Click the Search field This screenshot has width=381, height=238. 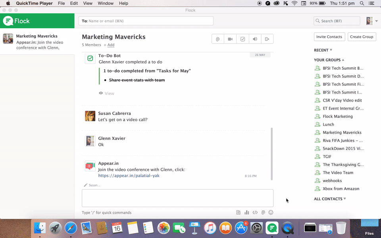337,21
